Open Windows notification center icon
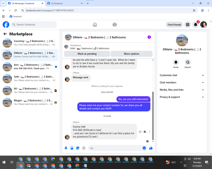The image size is (212, 169). (x=206, y=162)
